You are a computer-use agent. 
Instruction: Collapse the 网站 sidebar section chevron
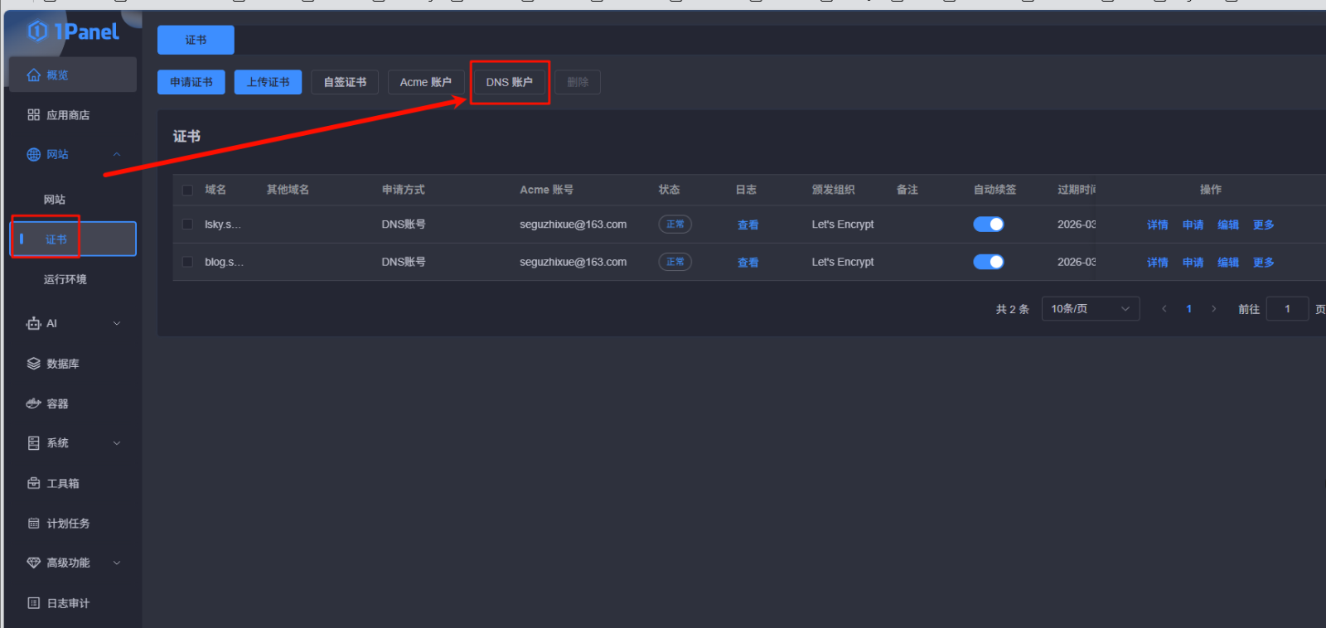click(x=117, y=155)
